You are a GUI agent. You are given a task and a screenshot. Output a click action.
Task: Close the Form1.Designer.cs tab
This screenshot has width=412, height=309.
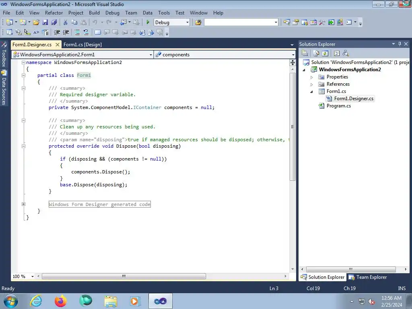click(58, 44)
